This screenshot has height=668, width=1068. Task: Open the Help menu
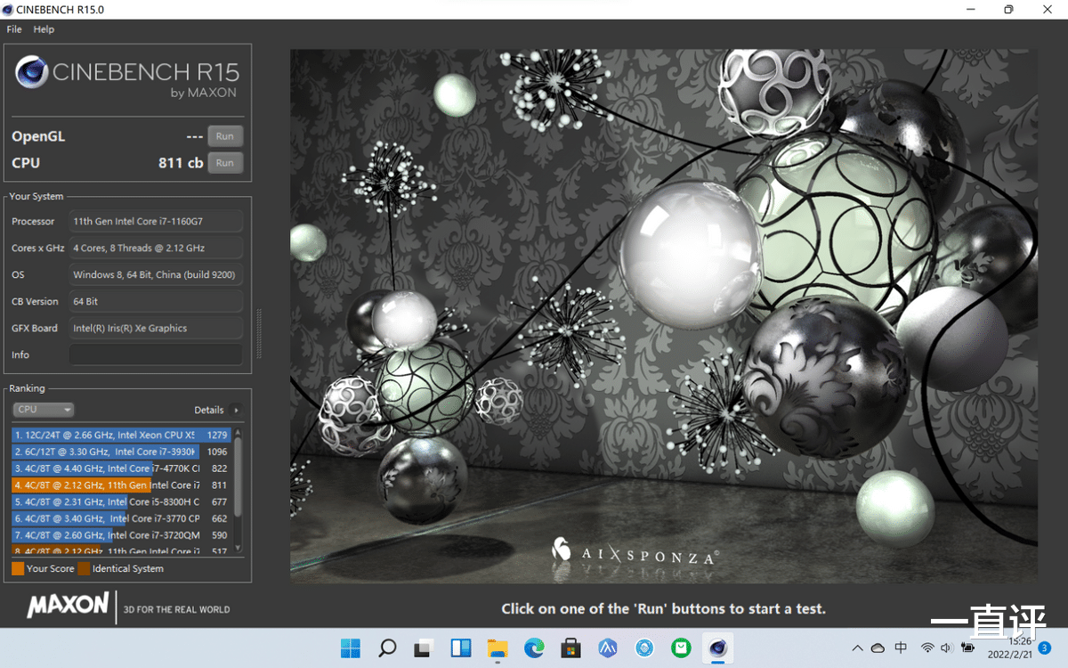tap(44, 29)
